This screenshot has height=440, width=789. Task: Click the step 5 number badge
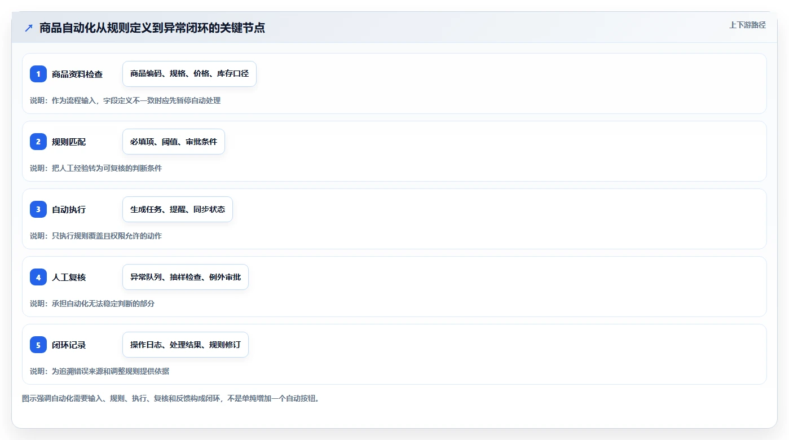pos(38,345)
